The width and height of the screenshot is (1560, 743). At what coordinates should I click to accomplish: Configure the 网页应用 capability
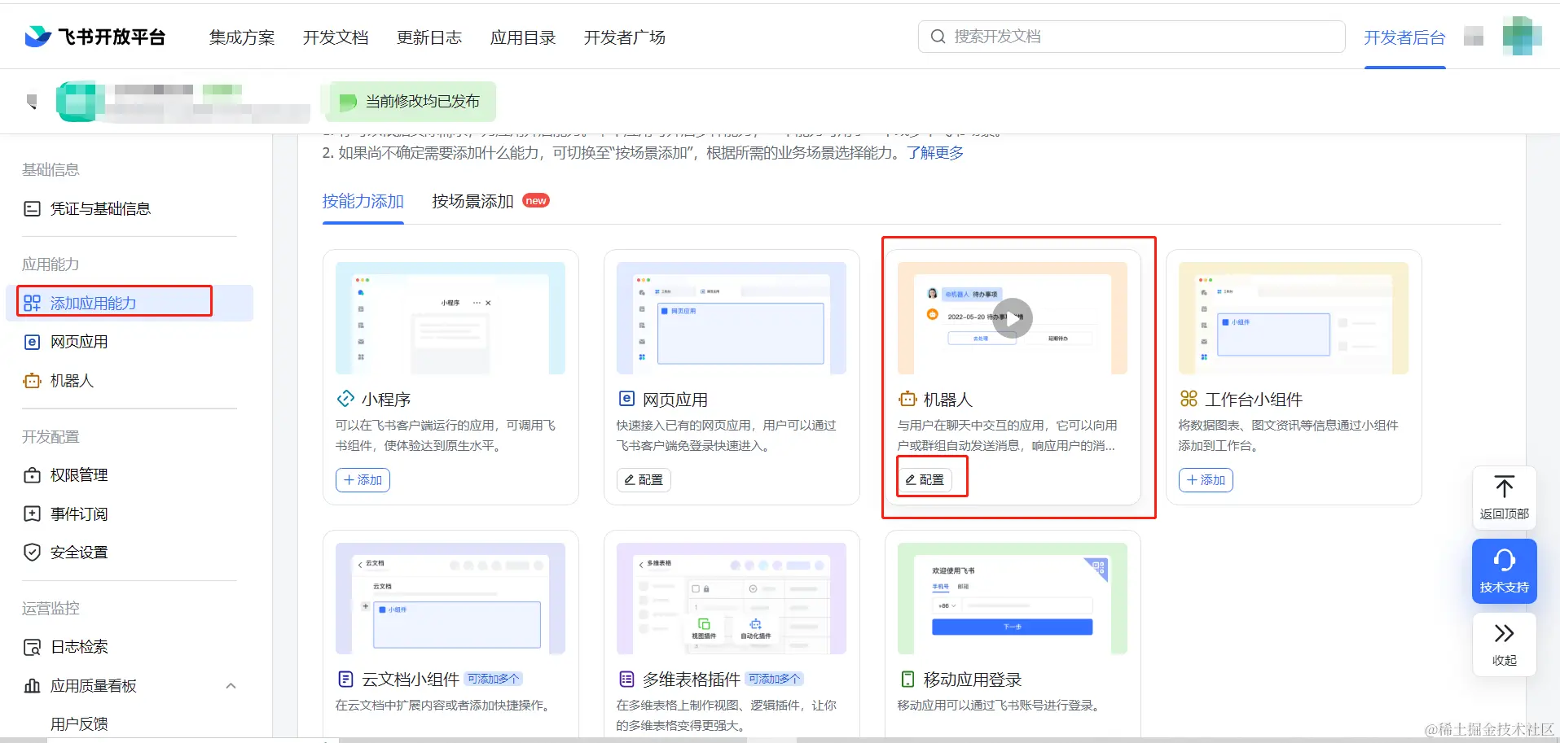[x=644, y=480]
